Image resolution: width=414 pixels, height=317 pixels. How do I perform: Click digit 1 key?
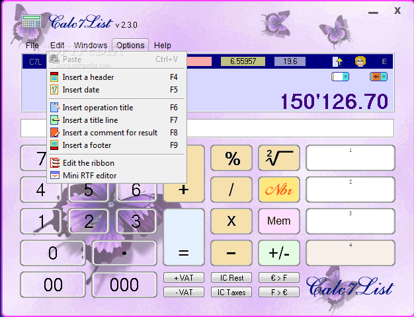click(x=40, y=221)
